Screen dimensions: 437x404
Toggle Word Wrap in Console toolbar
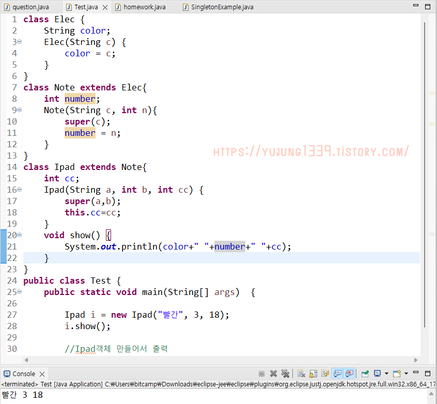pos(325,374)
